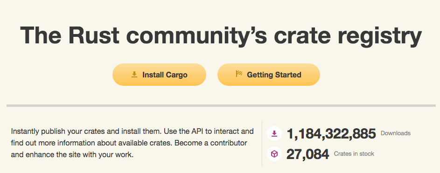The width and height of the screenshot is (440, 173).
Task: Click the horizontal gray divider line
Action: (221, 105)
